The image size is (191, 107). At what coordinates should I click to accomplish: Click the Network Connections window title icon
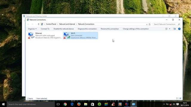tap(28, 20)
